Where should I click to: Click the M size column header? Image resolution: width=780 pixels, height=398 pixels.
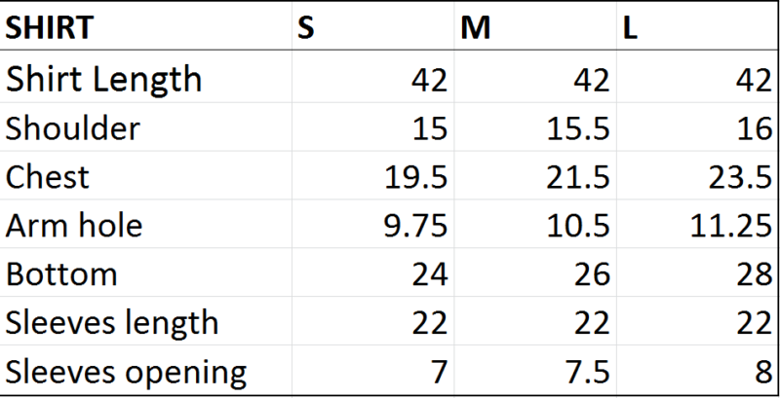pyautogui.click(x=535, y=26)
